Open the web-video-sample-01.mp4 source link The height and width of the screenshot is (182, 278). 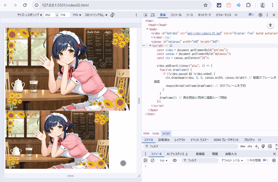pyautogui.click(x=204, y=33)
